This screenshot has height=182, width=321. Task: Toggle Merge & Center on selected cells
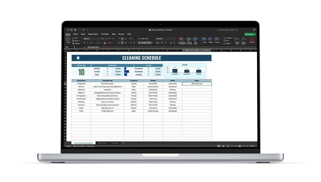[145, 43]
